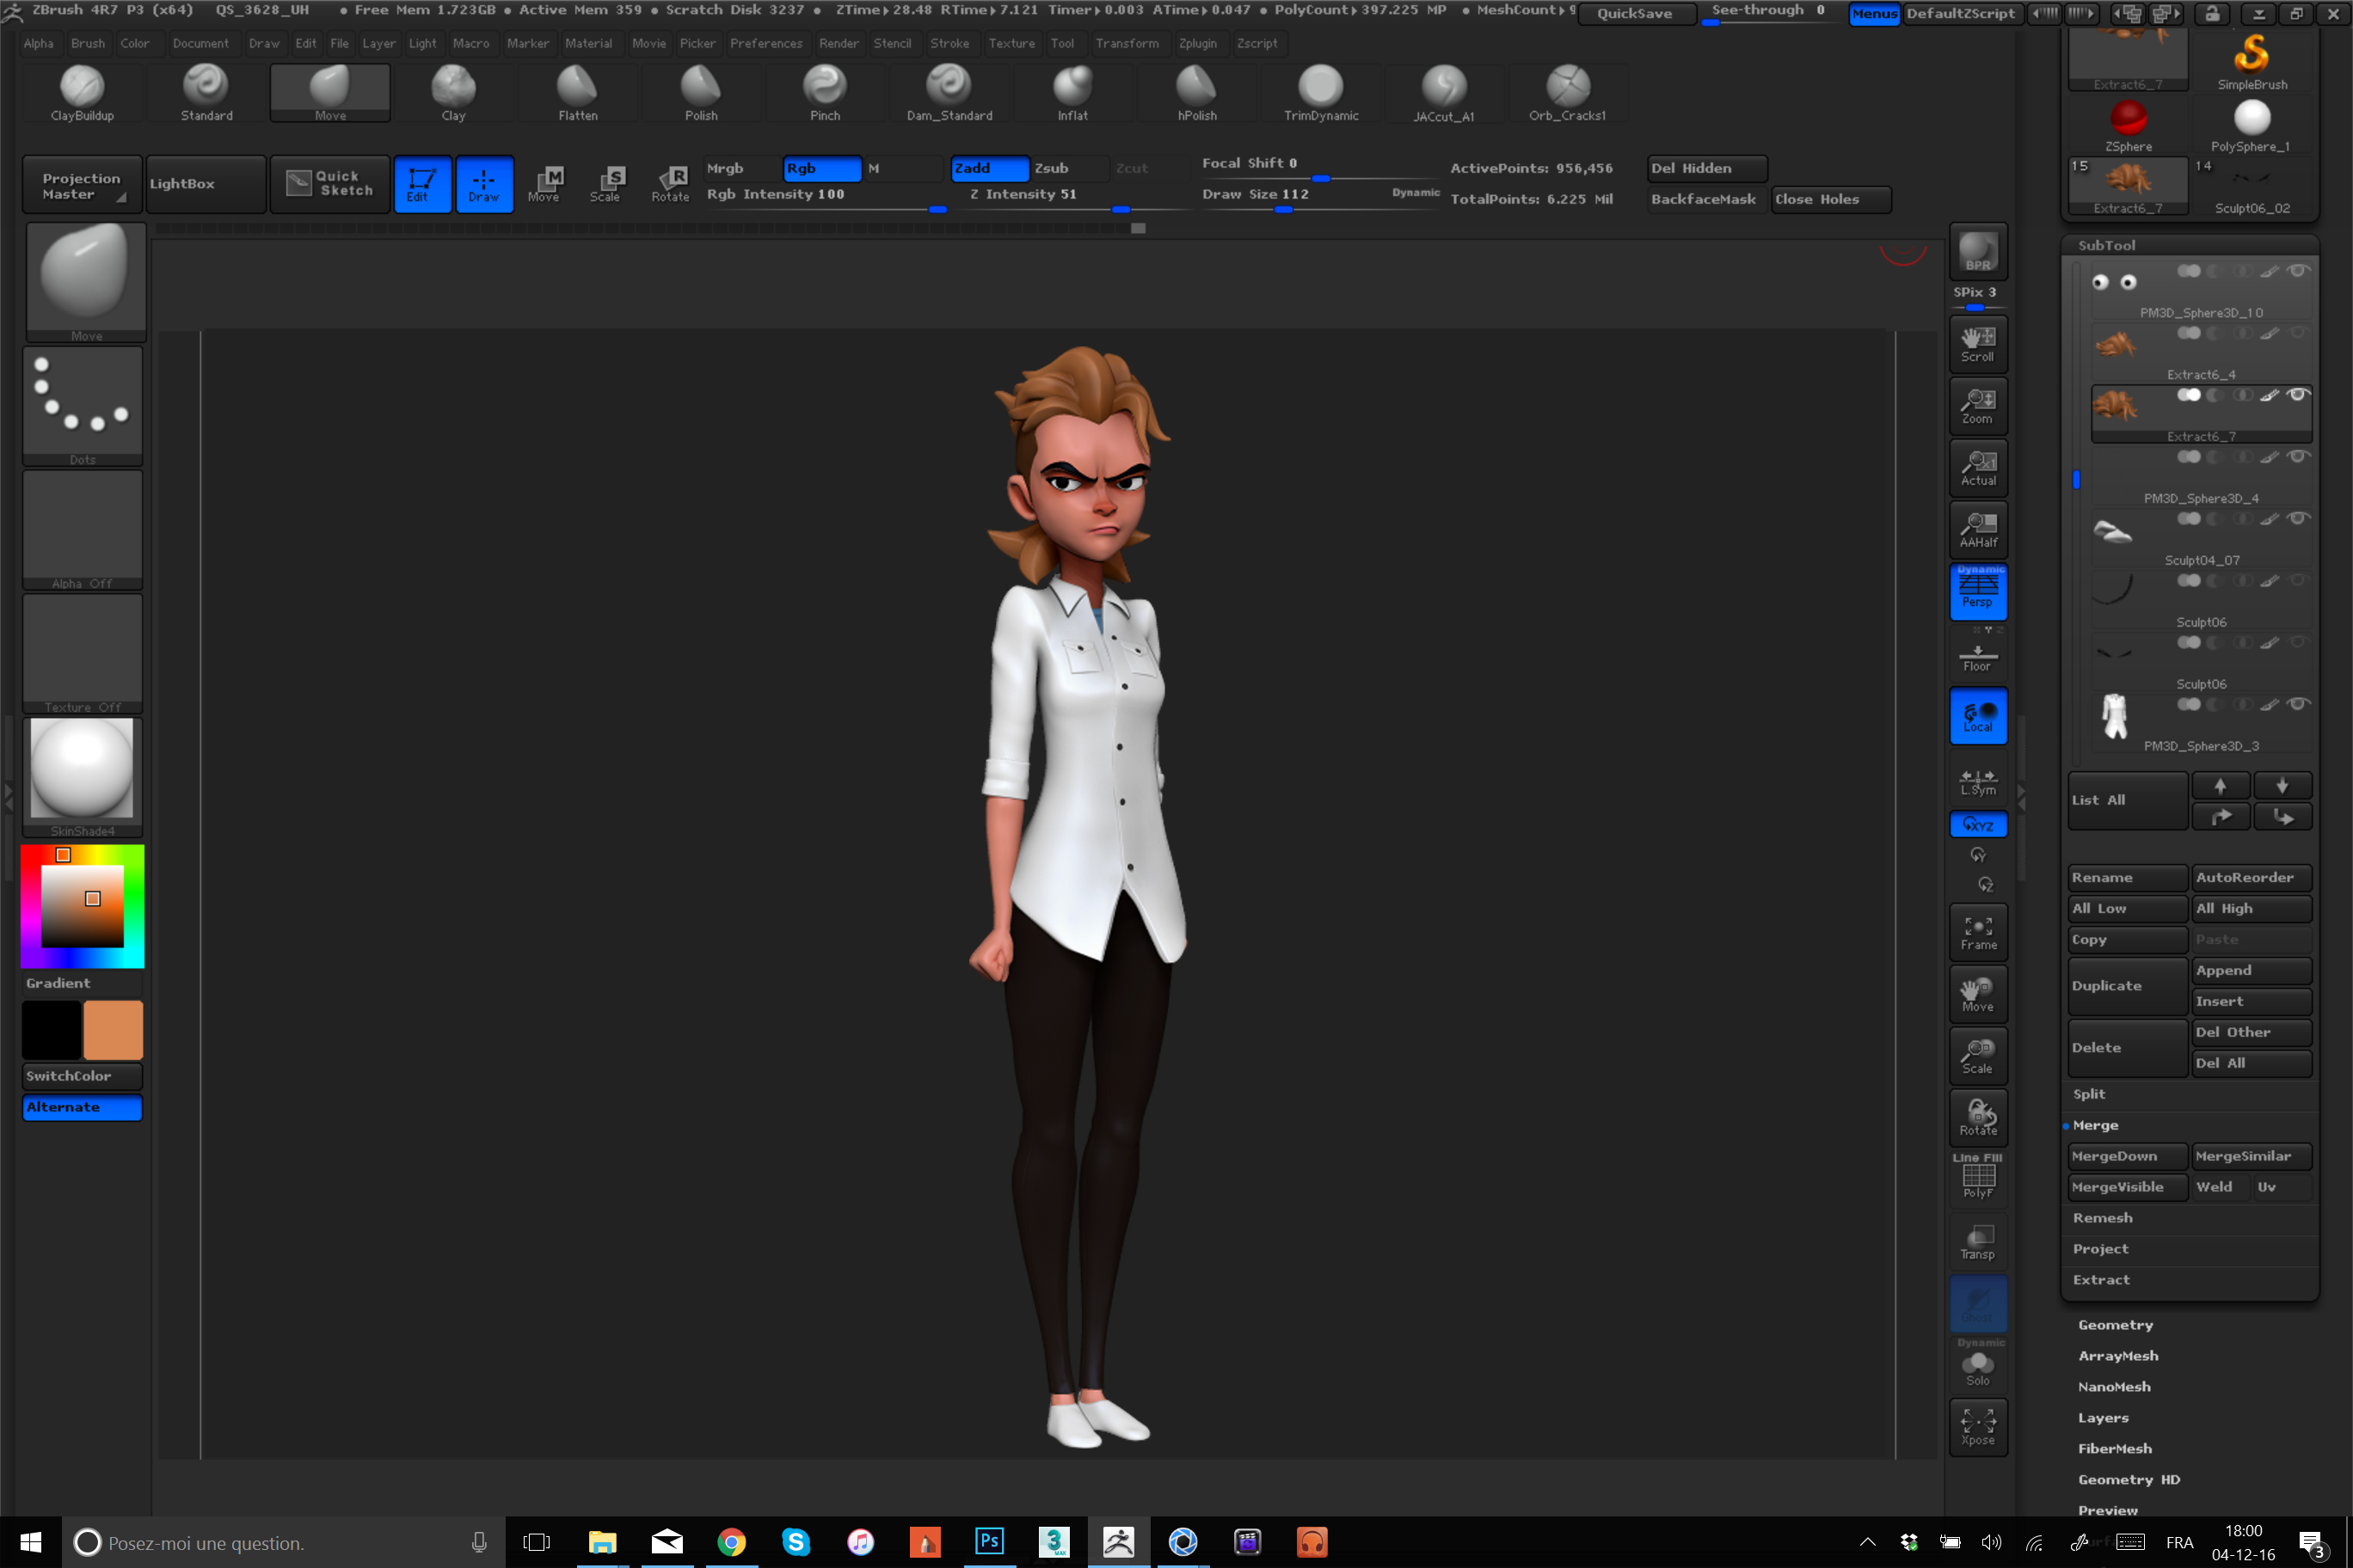
Task: Open the Alpha Off selector box
Action: [x=83, y=530]
